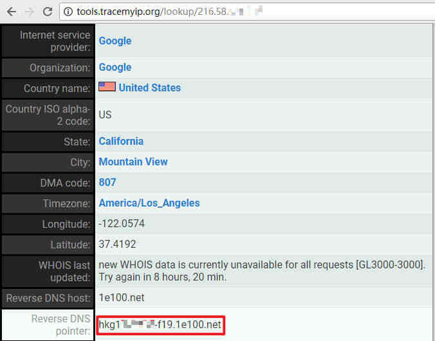Select the US country ISO code value
Image resolution: width=435 pixels, height=341 pixels.
click(x=105, y=115)
